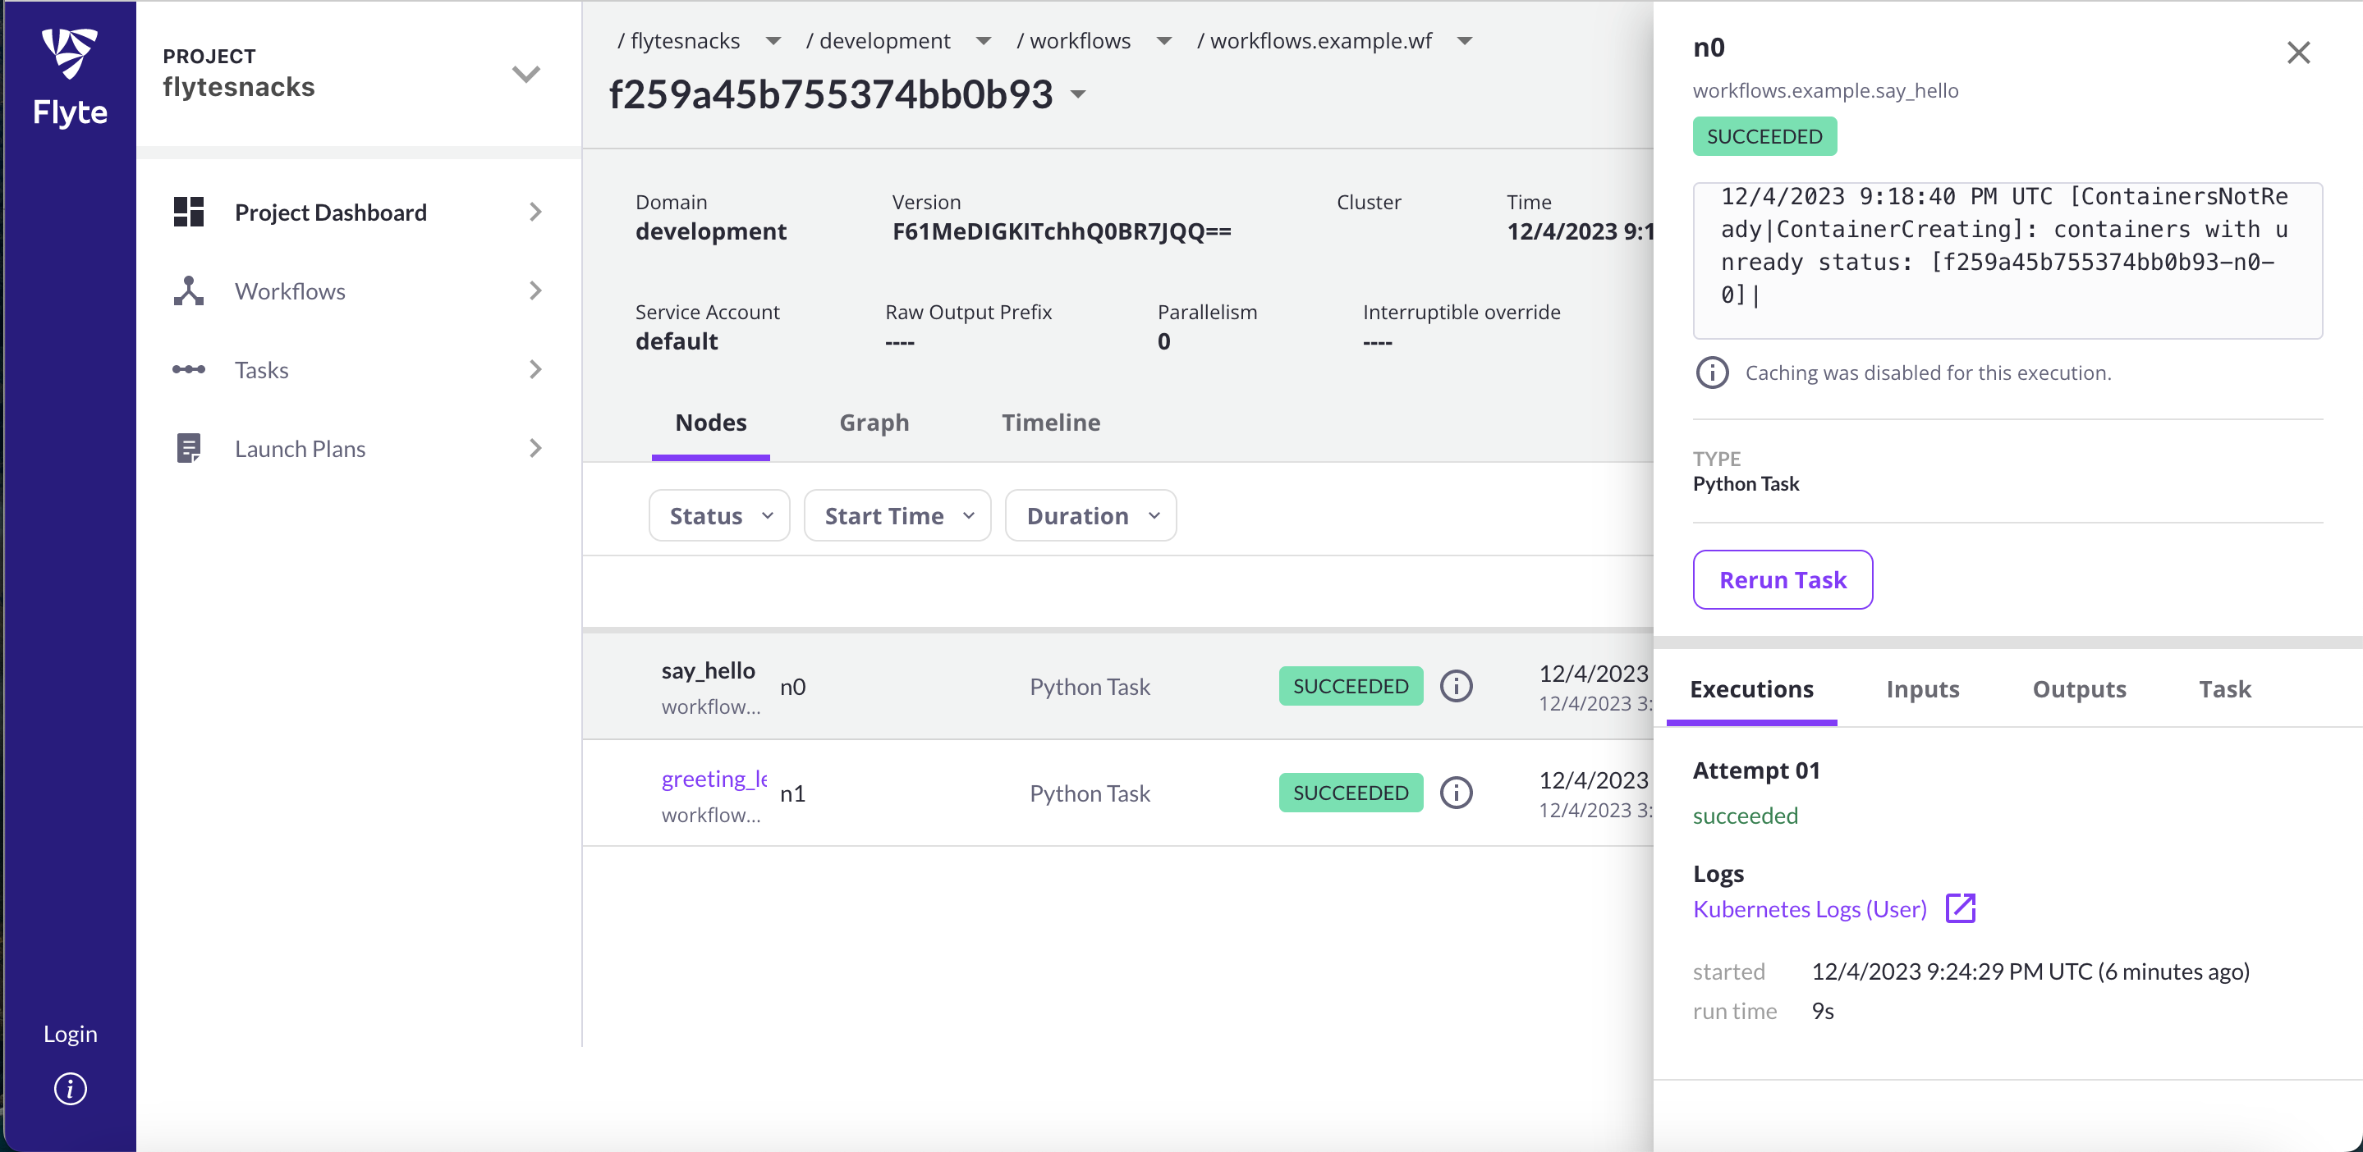Switch to the Graph tab
The height and width of the screenshot is (1152, 2363).
(x=874, y=423)
